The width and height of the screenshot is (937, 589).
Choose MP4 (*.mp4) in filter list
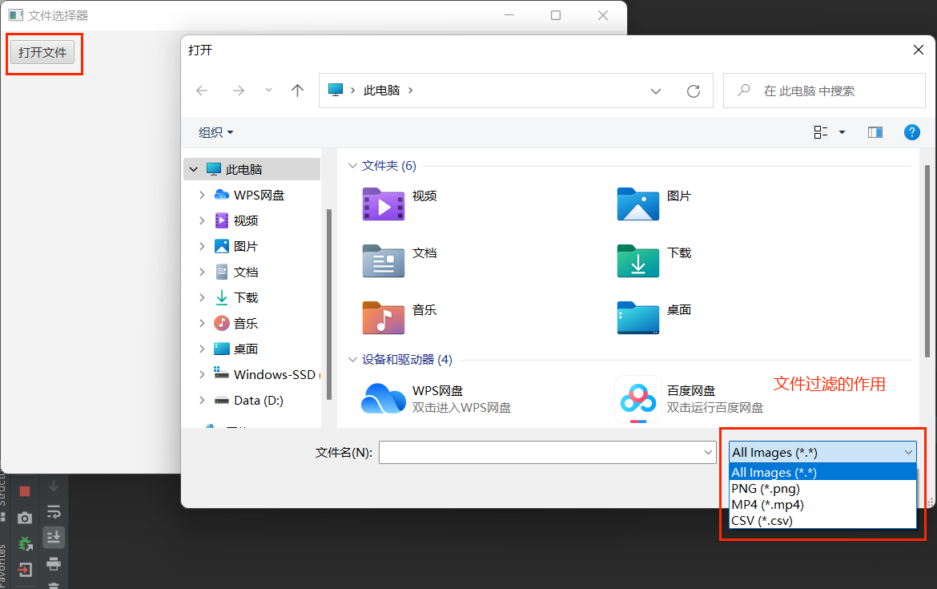[822, 505]
